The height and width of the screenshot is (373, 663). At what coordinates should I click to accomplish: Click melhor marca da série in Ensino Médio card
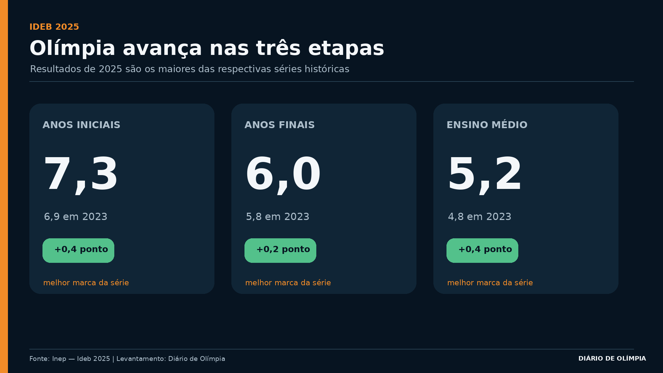490,283
